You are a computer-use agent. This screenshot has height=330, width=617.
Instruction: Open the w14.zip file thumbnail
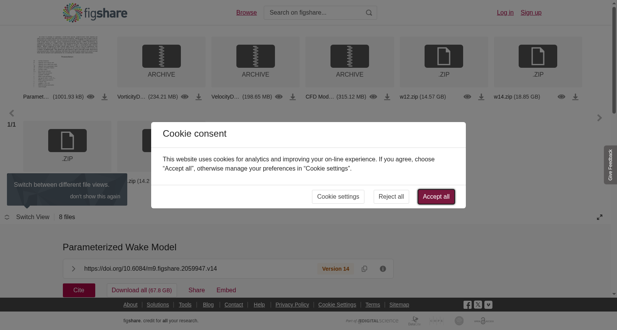(538, 62)
